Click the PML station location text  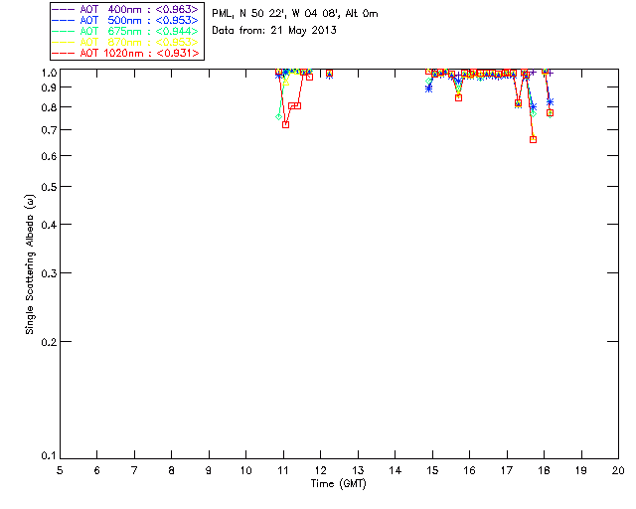click(x=295, y=14)
